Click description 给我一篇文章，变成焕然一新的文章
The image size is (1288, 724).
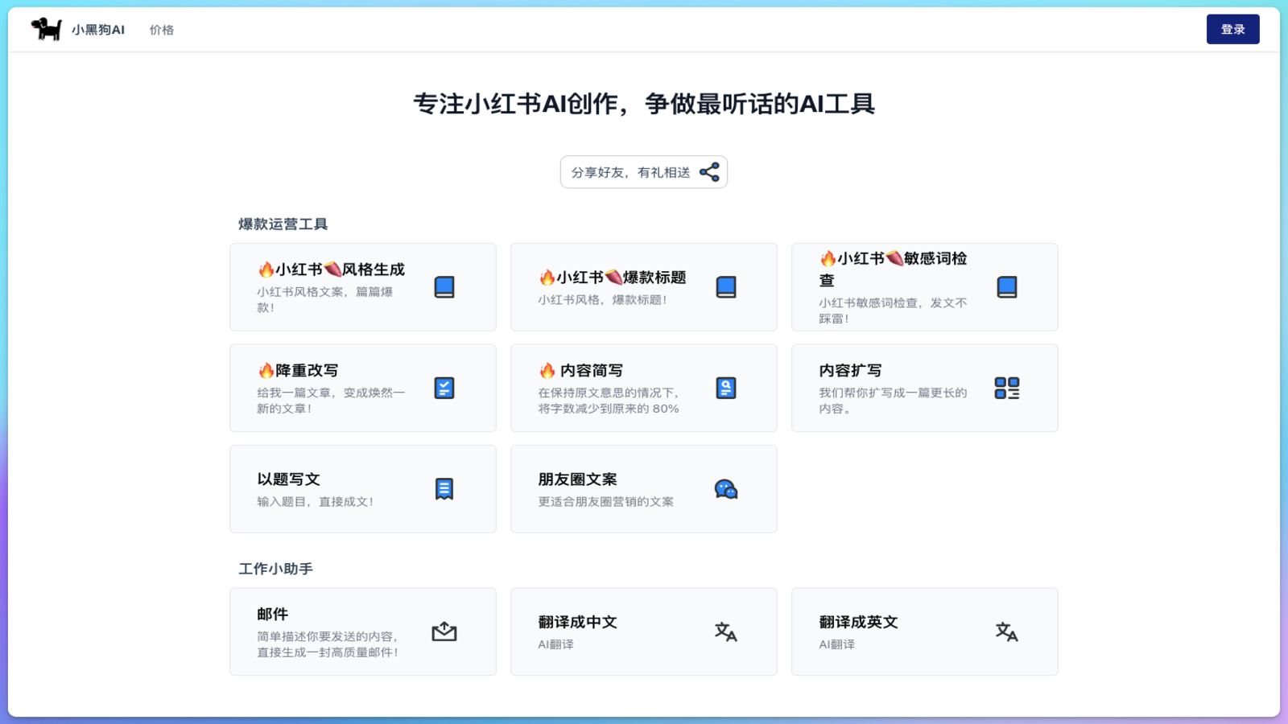click(331, 401)
